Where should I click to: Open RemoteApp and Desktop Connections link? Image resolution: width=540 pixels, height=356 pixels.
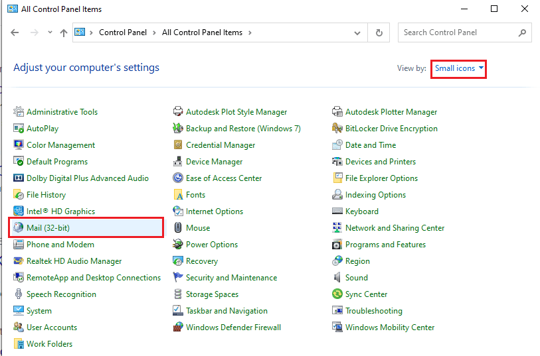tap(94, 278)
